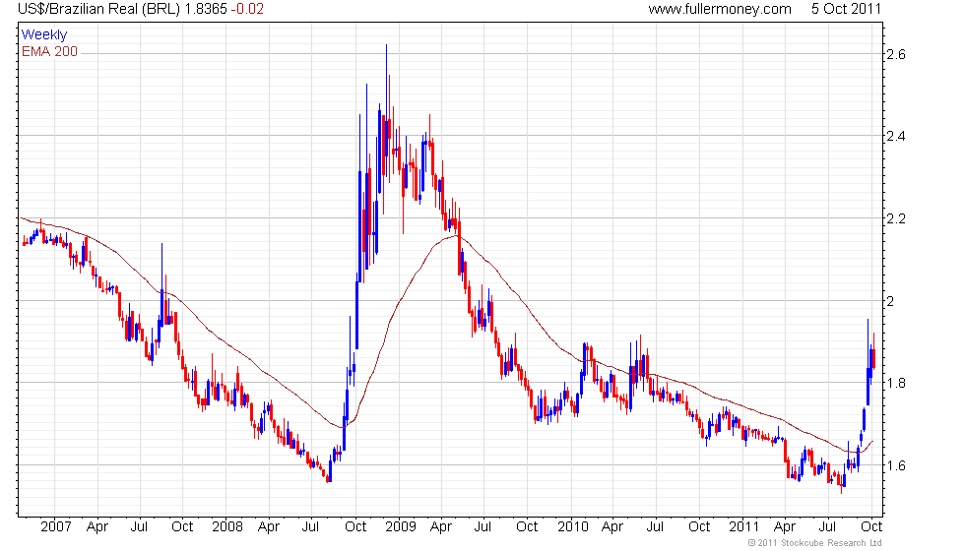This screenshot has height=551, width=965.
Task: Click the date '5 Oct 2011'
Action: pos(846,9)
